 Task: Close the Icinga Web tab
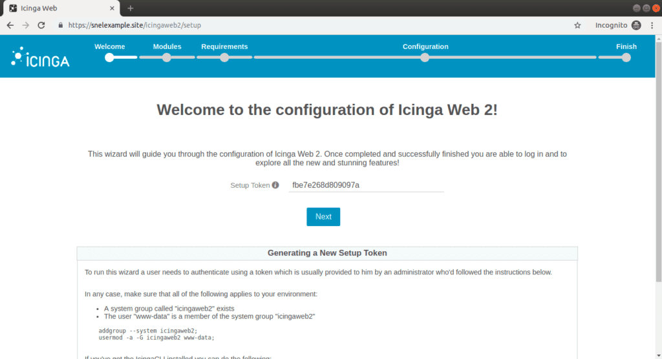(112, 8)
